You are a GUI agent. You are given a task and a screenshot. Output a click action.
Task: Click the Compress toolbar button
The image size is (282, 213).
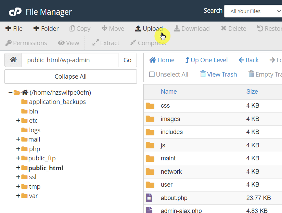point(148,43)
